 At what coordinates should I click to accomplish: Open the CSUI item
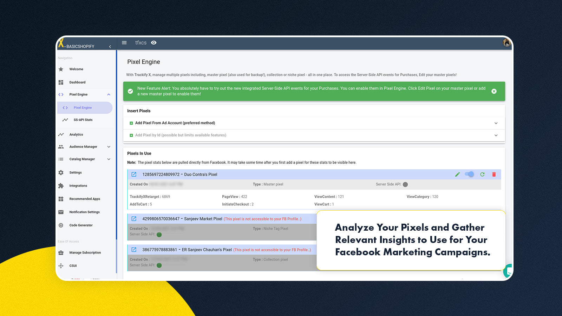[x=73, y=266]
